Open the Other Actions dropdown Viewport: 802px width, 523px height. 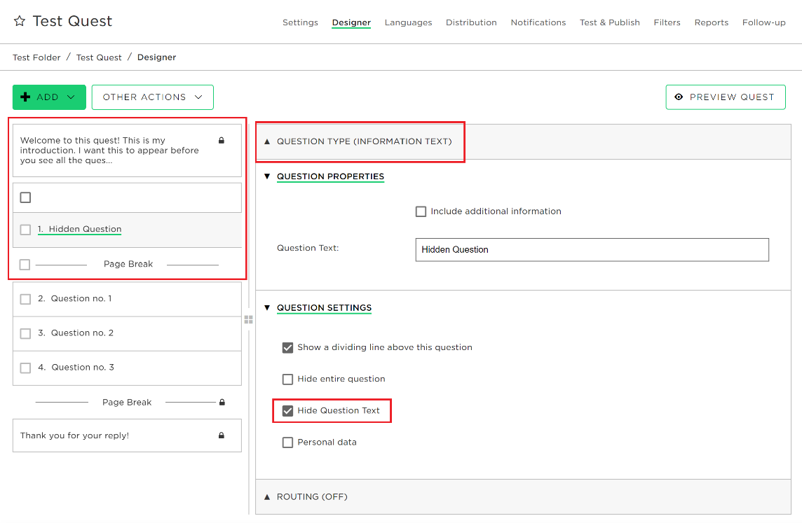pyautogui.click(x=152, y=97)
